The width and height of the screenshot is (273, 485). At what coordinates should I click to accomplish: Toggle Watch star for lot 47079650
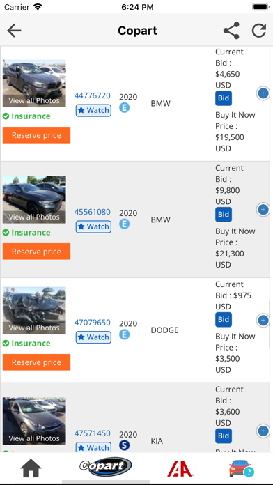93,337
